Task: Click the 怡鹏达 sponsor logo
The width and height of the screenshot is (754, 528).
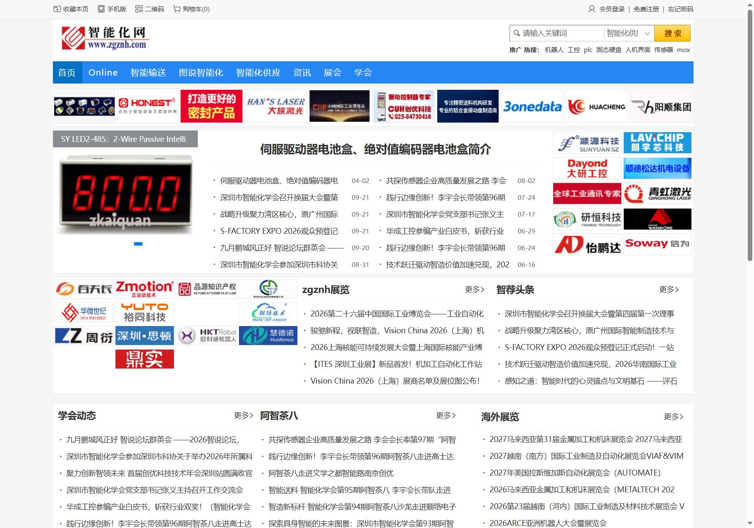Action: [x=587, y=244]
